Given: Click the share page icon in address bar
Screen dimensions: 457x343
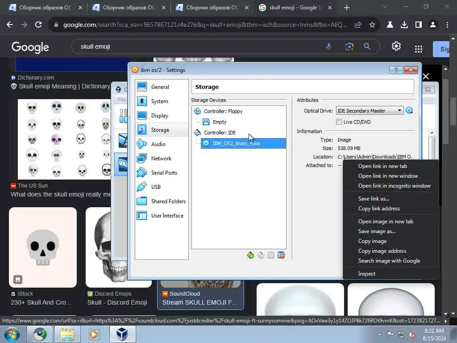Looking at the screenshot, I should point(358,25).
